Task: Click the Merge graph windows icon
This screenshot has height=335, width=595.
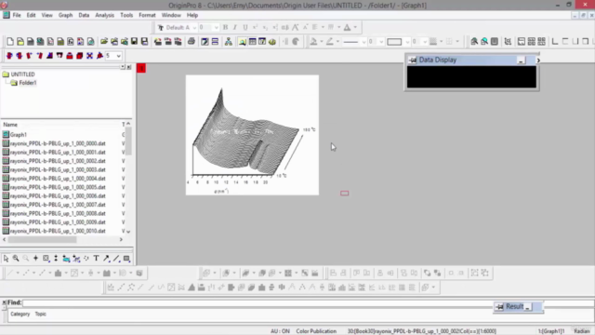Action: point(541,41)
